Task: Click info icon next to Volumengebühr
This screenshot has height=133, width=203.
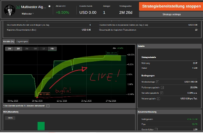Action: coord(158,99)
